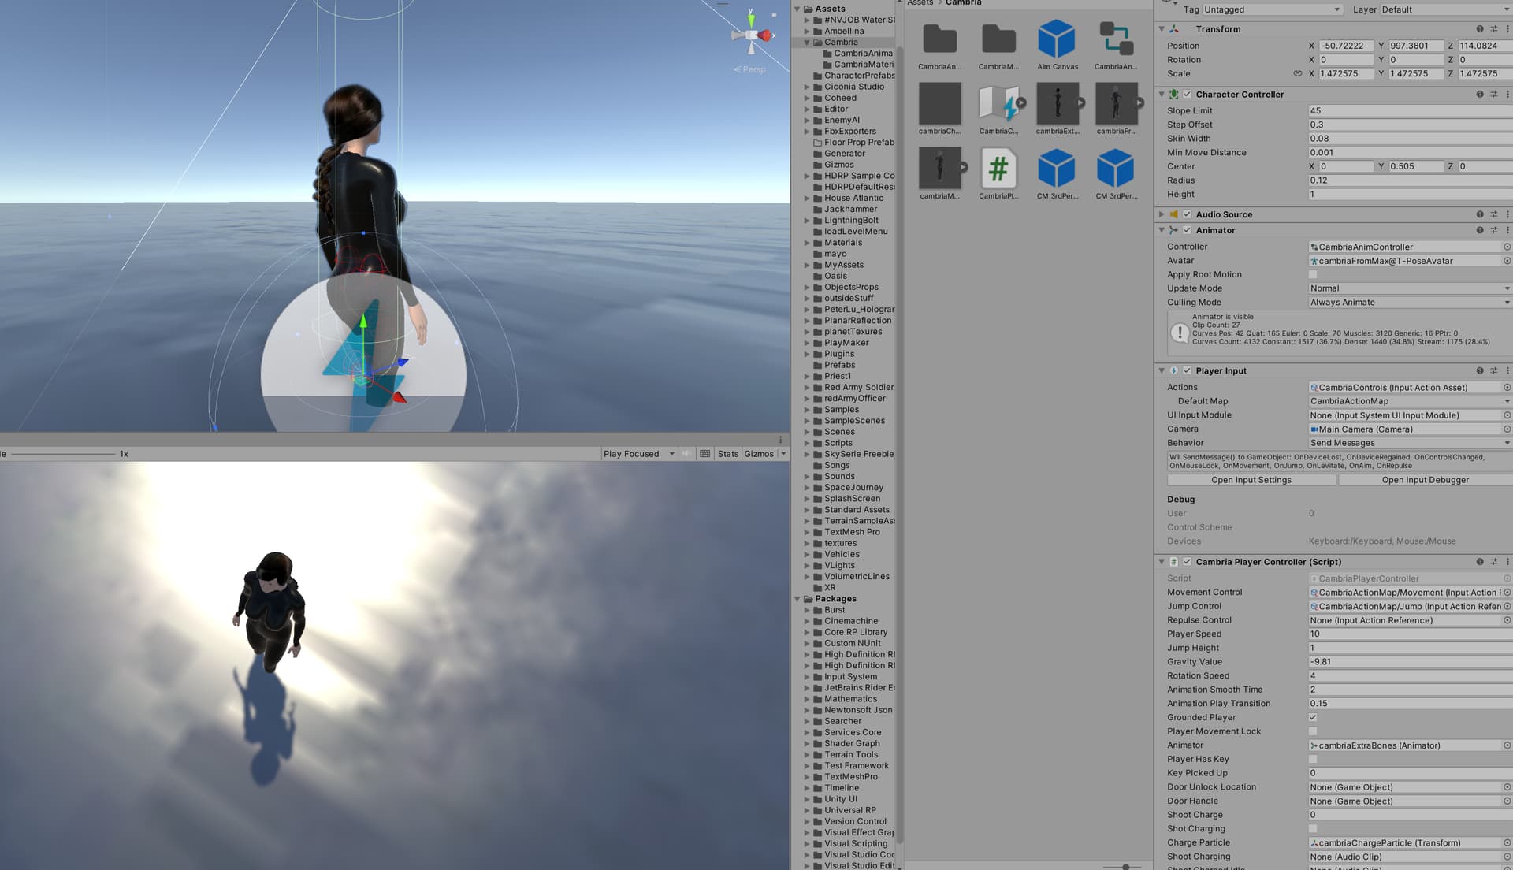Image resolution: width=1513 pixels, height=870 pixels.
Task: Click the scene orientation gizmo
Action: click(751, 35)
